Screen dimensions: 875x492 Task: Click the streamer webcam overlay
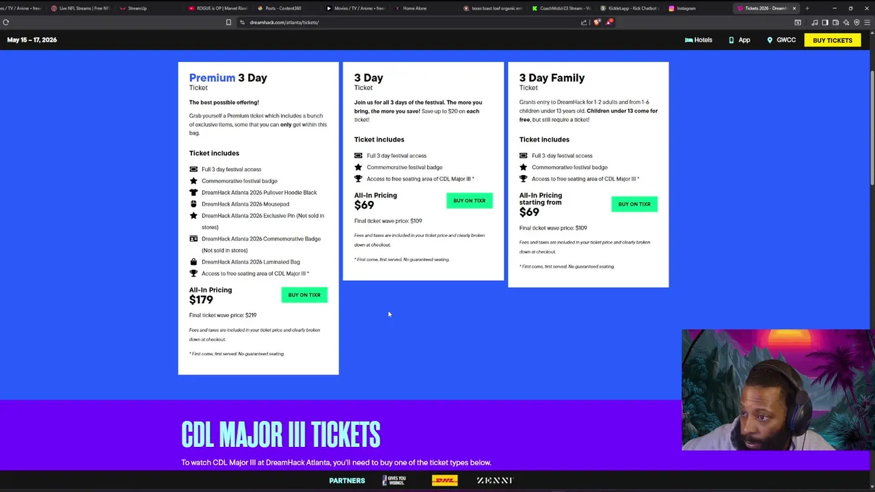pyautogui.click(x=778, y=390)
